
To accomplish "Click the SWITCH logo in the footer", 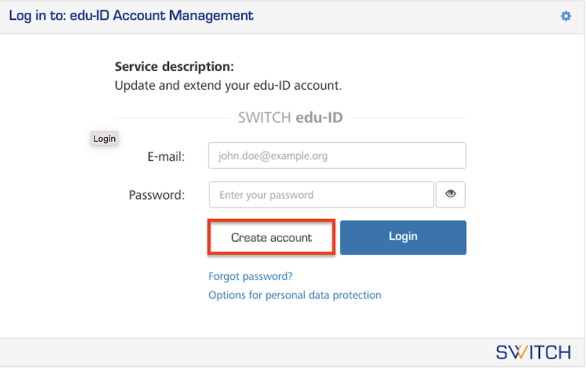I will click(x=533, y=352).
